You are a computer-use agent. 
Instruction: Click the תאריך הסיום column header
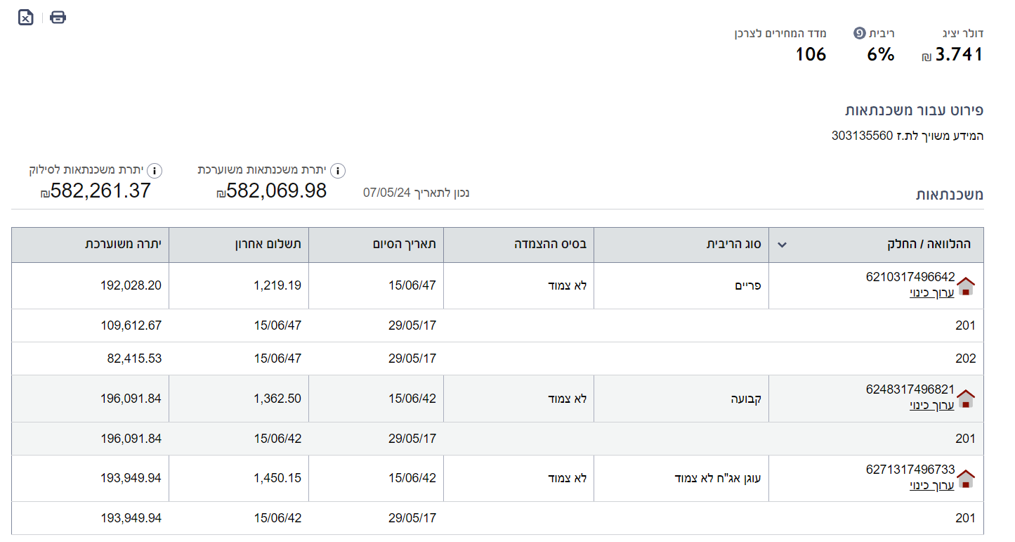pos(405,245)
